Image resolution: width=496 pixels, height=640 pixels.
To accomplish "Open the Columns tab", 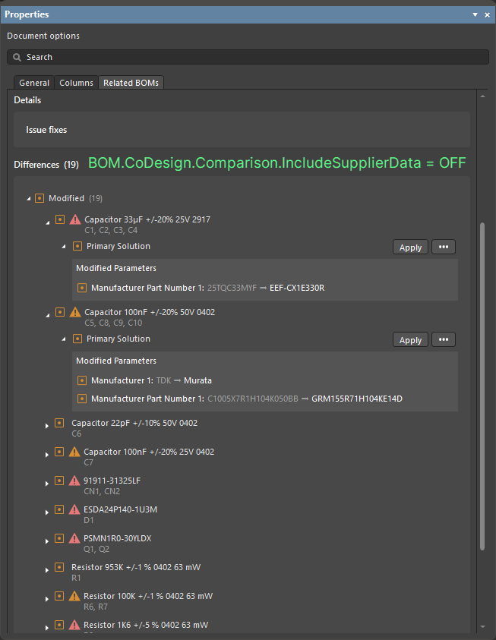I will point(76,83).
